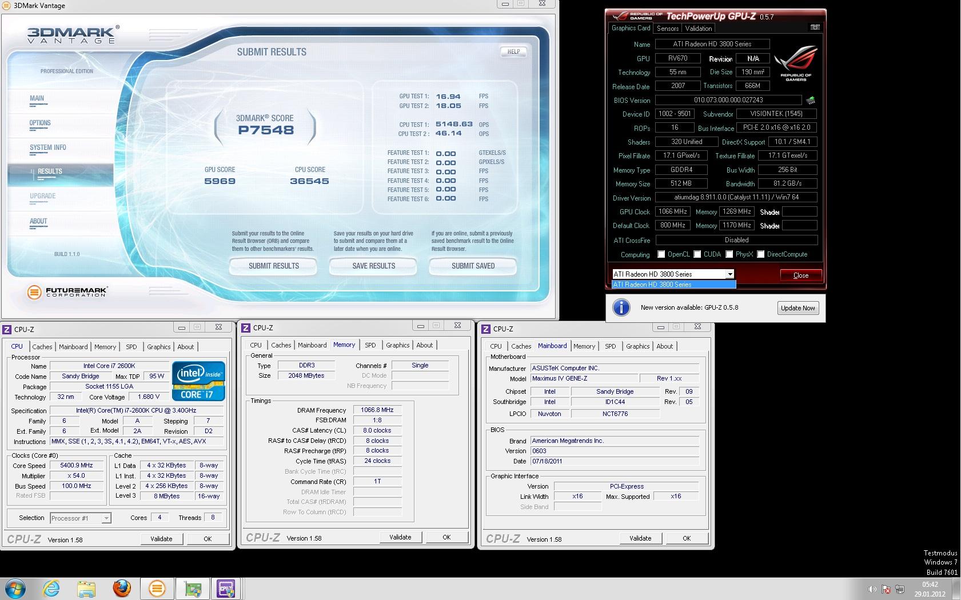
Task: Open the Windows Start button
Action: (15, 589)
